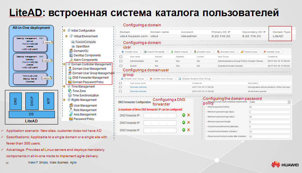Click the second DNS Forwarder IP field
The height and width of the screenshot is (173, 302).
[160, 123]
